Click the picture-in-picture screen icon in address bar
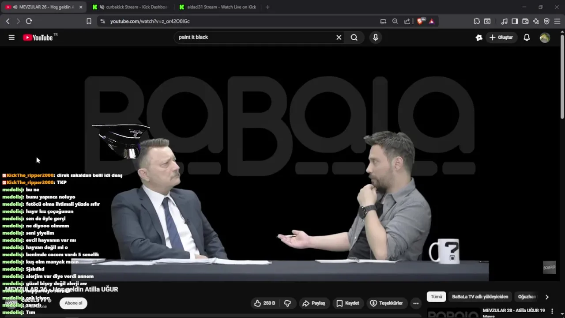The width and height of the screenshot is (565, 318). [383, 21]
